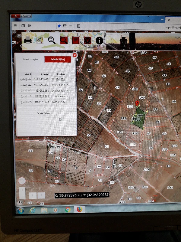This screenshot has height=242, width=181.
Task: Go to previous map extent arrow
Action: (x=33, y=195)
